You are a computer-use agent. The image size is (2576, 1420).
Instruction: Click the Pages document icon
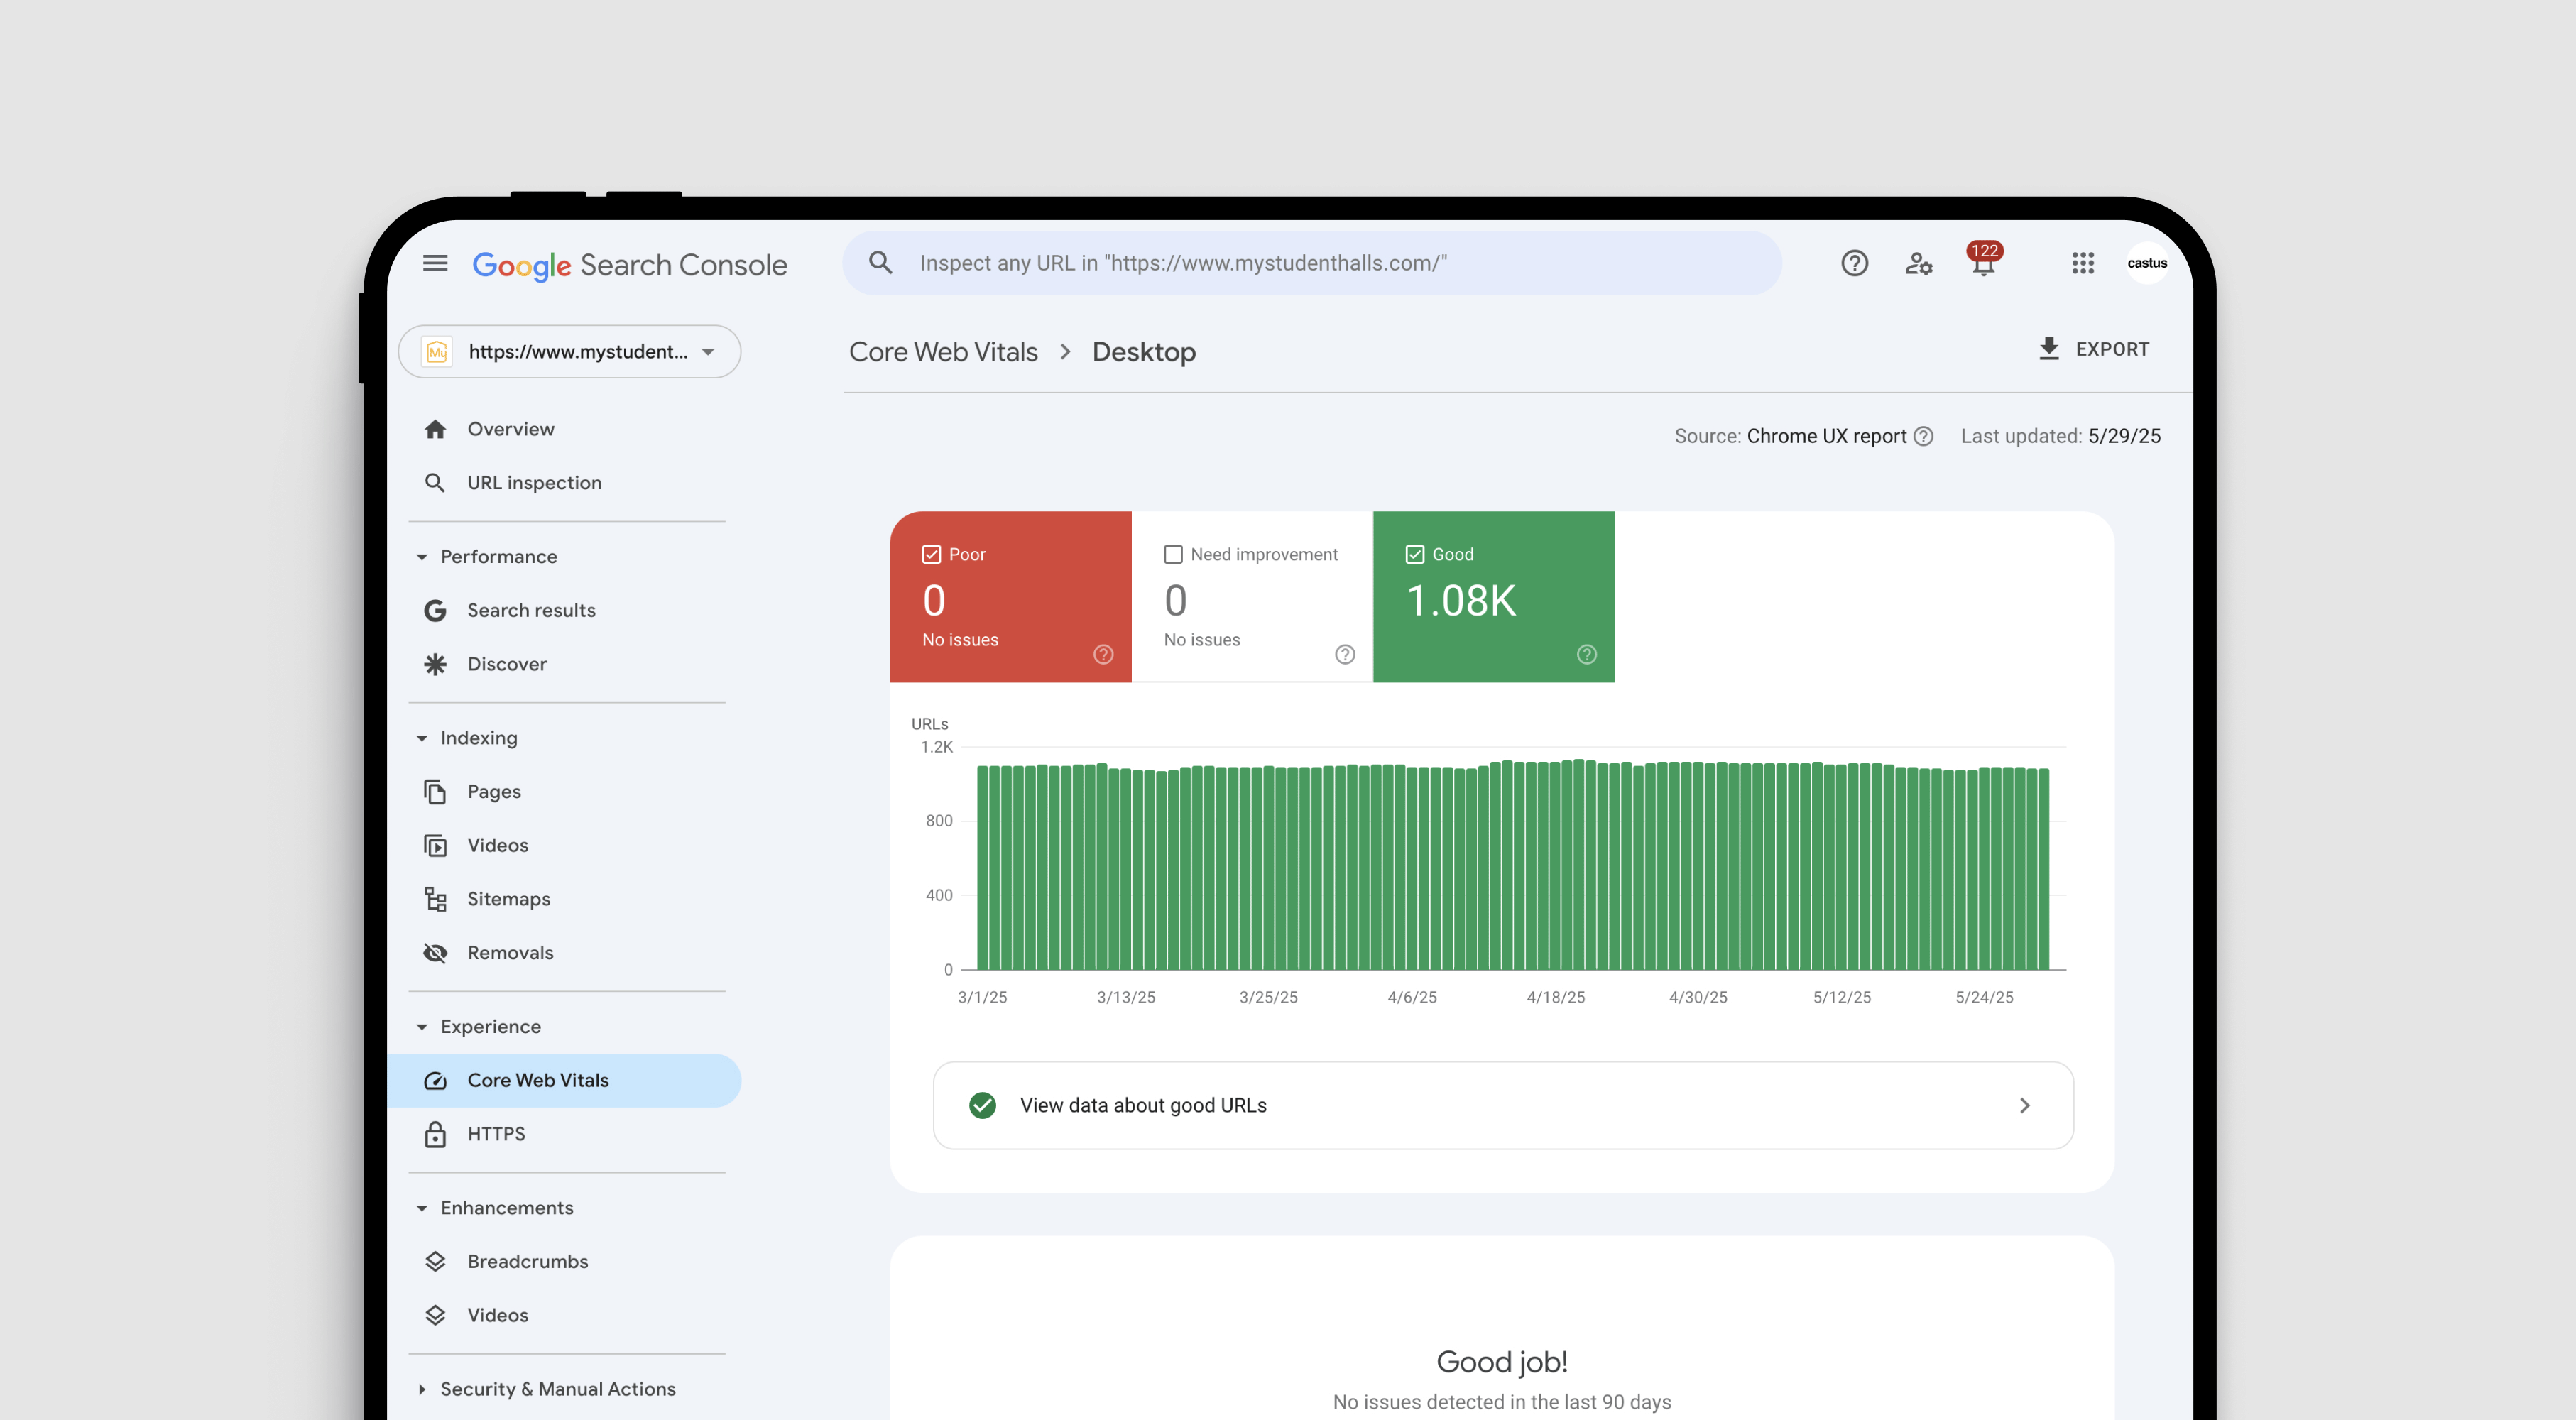pos(435,791)
